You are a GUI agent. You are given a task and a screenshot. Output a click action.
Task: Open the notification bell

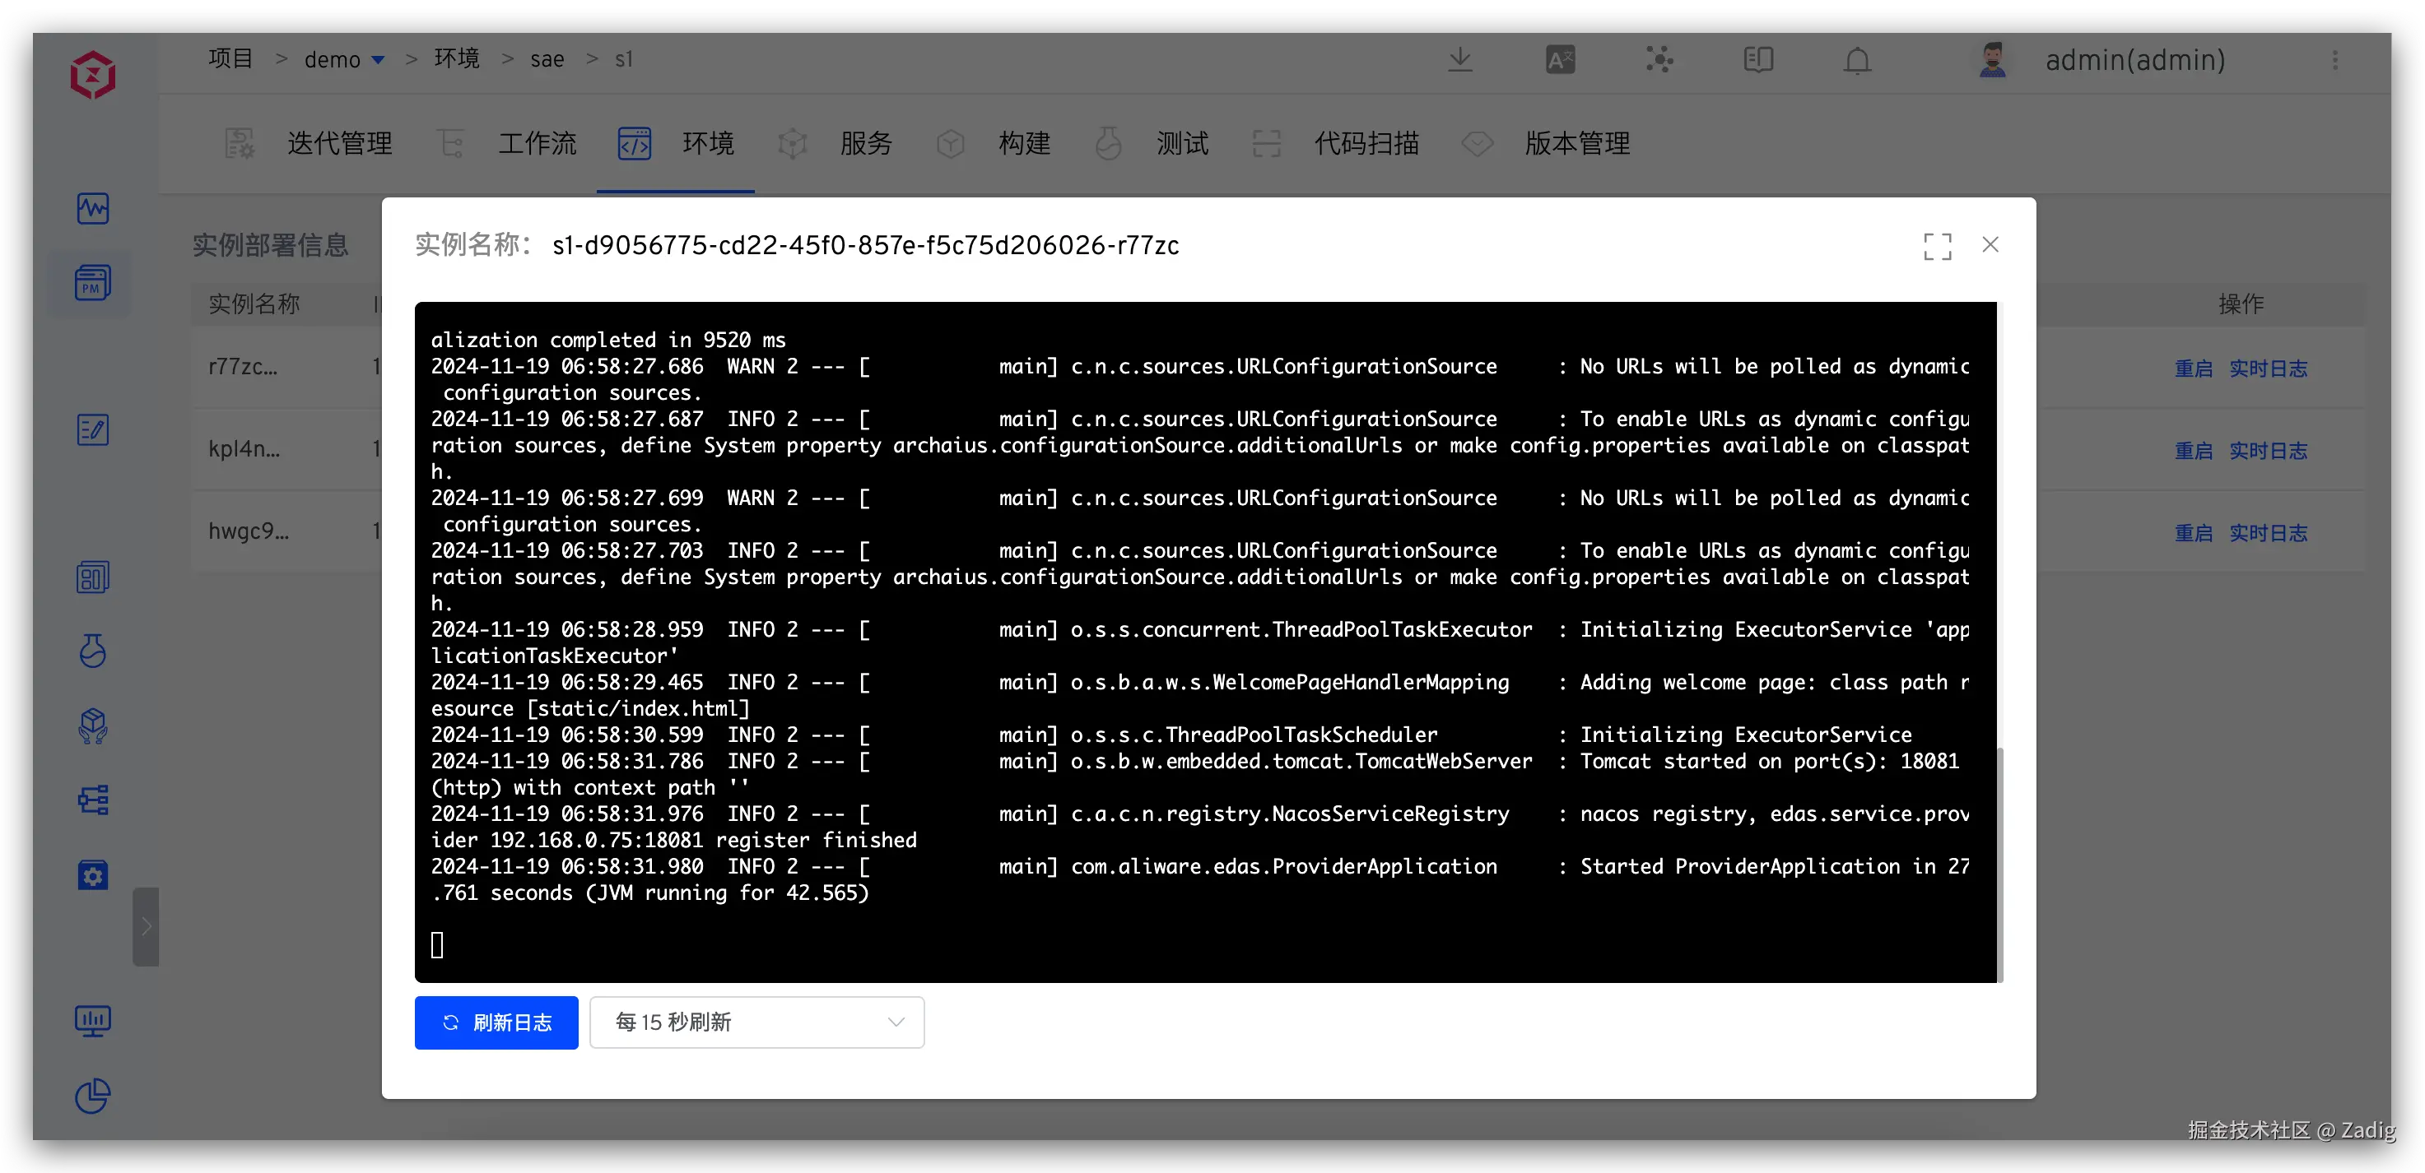[1856, 60]
